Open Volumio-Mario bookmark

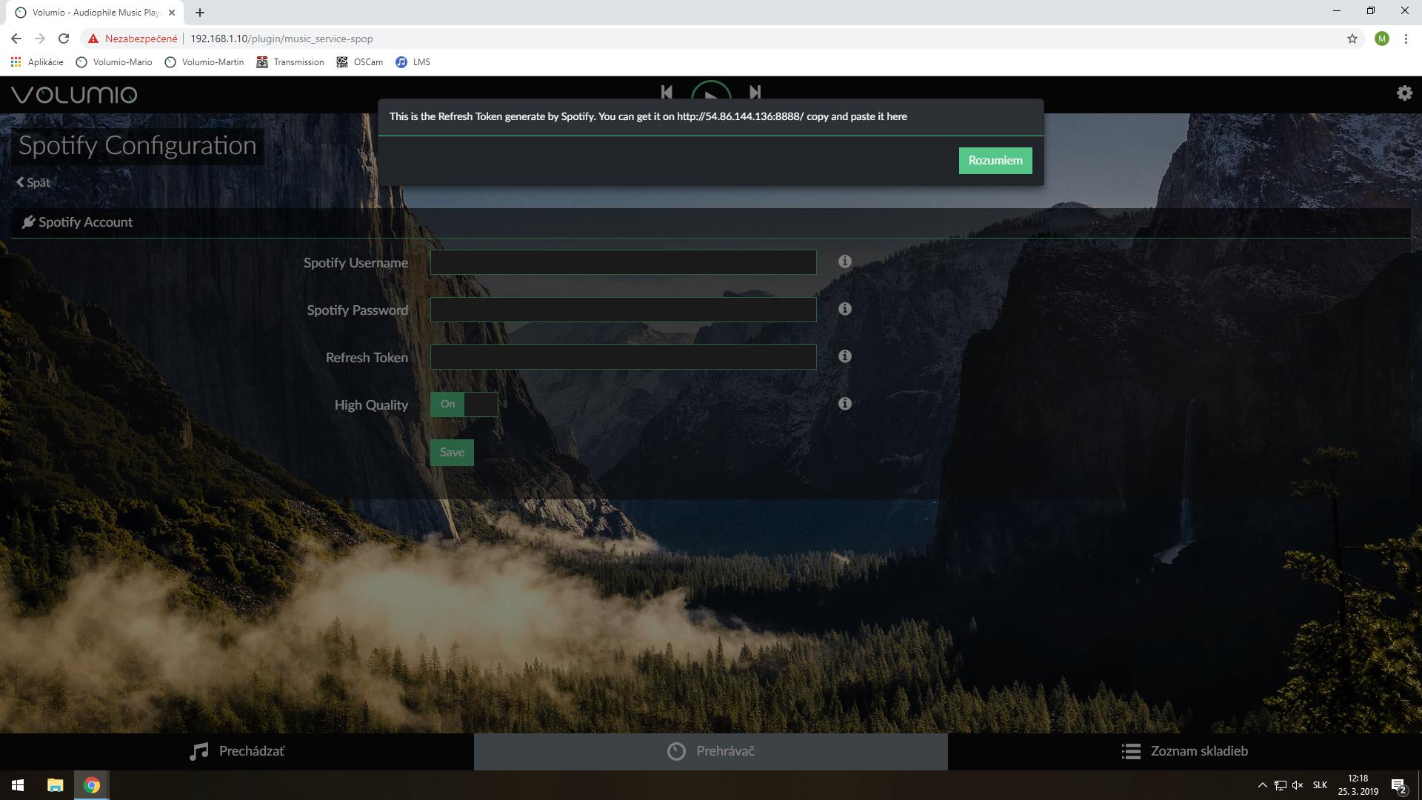(115, 62)
